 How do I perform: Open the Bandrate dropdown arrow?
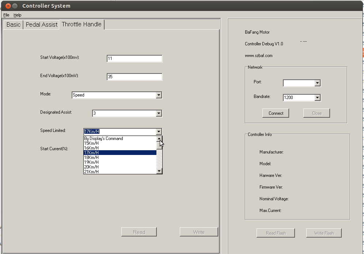point(318,98)
